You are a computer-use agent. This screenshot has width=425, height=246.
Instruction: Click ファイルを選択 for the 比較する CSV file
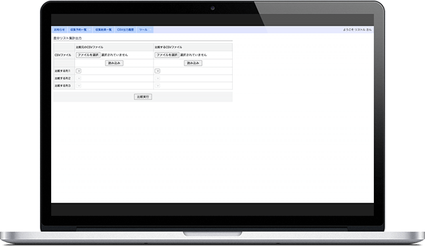point(167,55)
